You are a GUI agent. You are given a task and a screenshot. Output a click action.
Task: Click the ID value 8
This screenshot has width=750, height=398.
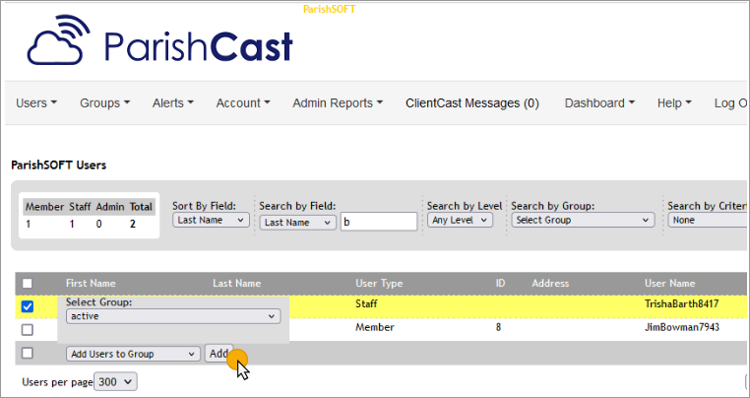[x=498, y=328]
